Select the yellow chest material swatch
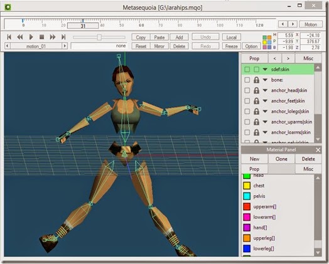This screenshot has height=264, width=329. (247, 186)
